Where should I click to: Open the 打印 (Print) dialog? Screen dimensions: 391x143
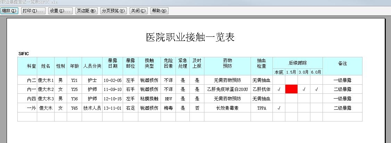[33, 11]
